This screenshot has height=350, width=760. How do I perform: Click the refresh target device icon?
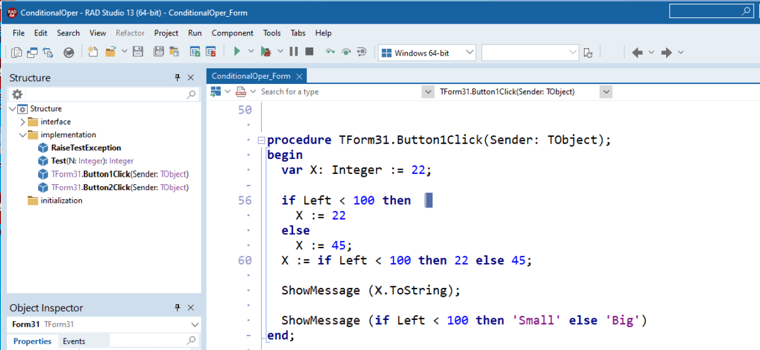tap(588, 53)
